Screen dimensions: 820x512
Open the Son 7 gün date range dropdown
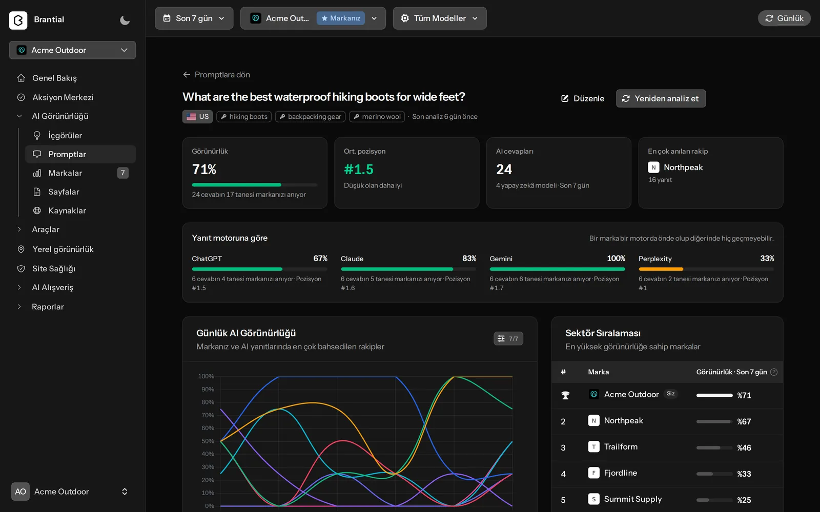tap(194, 18)
